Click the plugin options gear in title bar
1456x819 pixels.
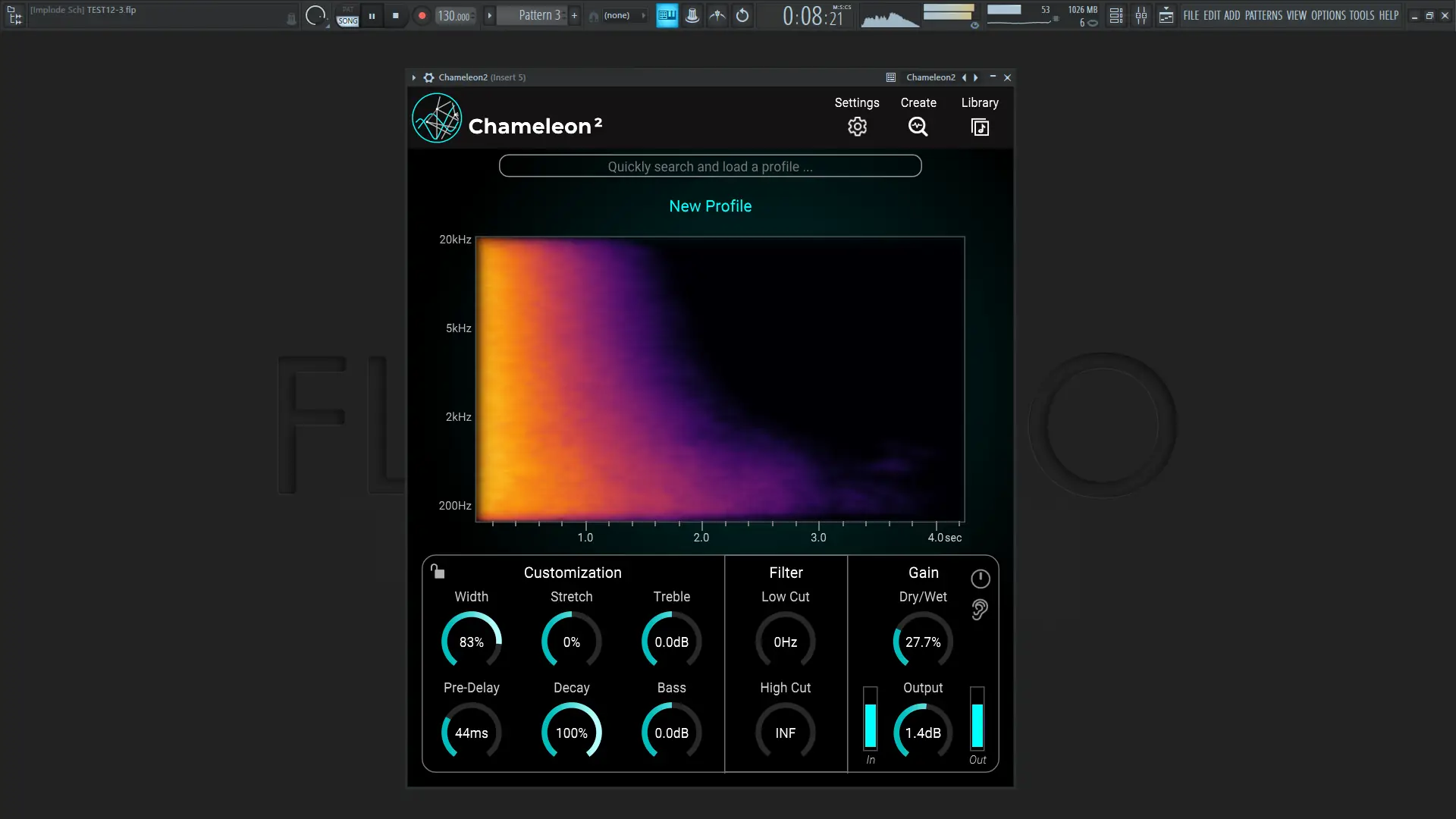[x=428, y=77]
